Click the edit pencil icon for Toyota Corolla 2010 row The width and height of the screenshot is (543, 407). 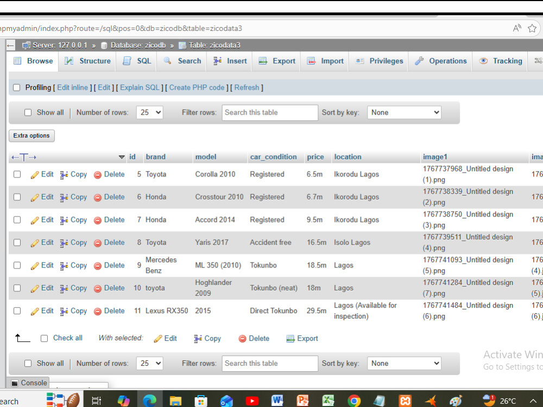click(x=35, y=175)
